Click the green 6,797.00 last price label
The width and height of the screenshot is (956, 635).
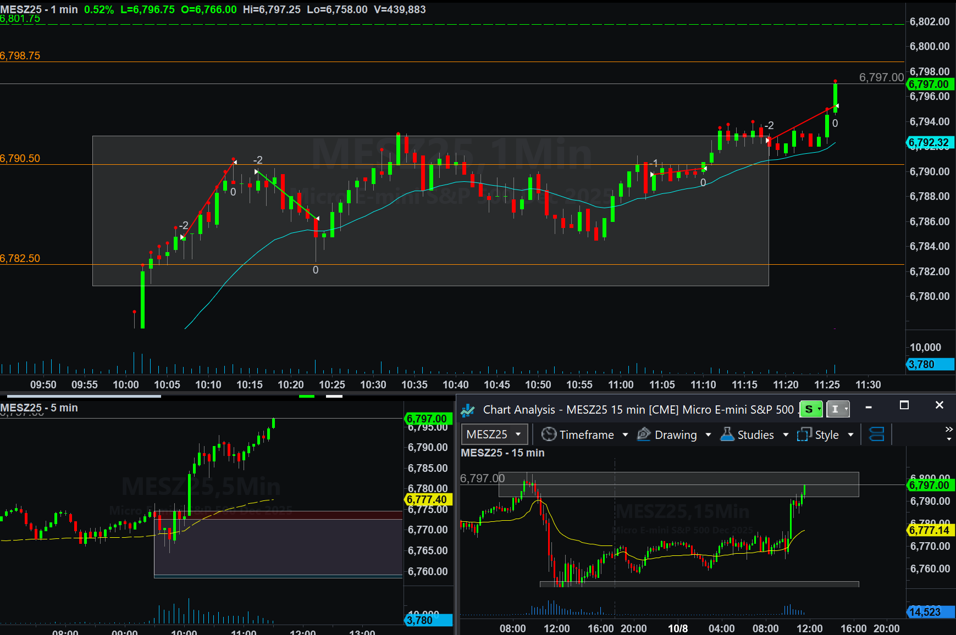pos(930,84)
